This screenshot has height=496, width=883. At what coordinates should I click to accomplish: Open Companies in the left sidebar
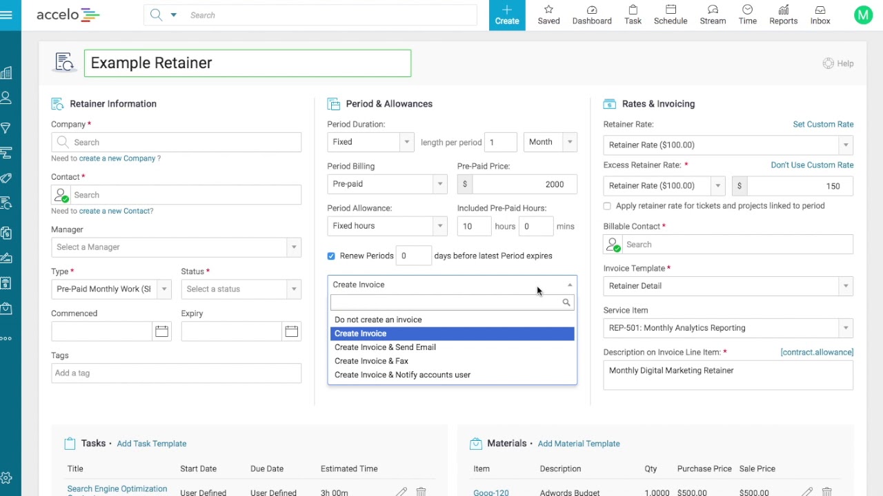point(6,73)
